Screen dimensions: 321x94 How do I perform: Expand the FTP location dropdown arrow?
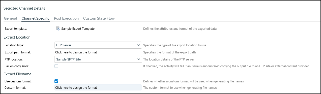point(138,59)
